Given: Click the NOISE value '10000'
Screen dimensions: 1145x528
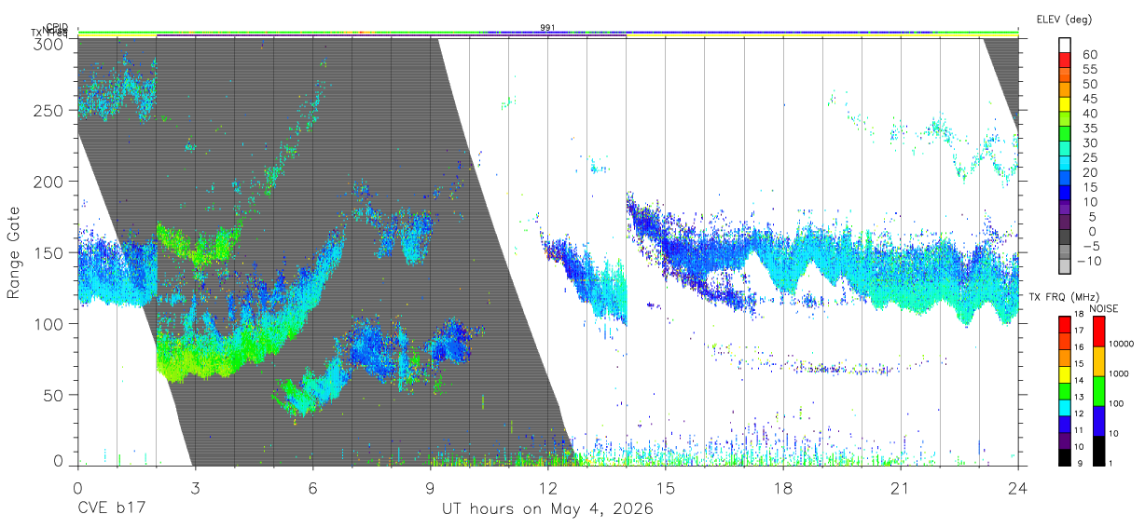Looking at the screenshot, I should [1121, 344].
